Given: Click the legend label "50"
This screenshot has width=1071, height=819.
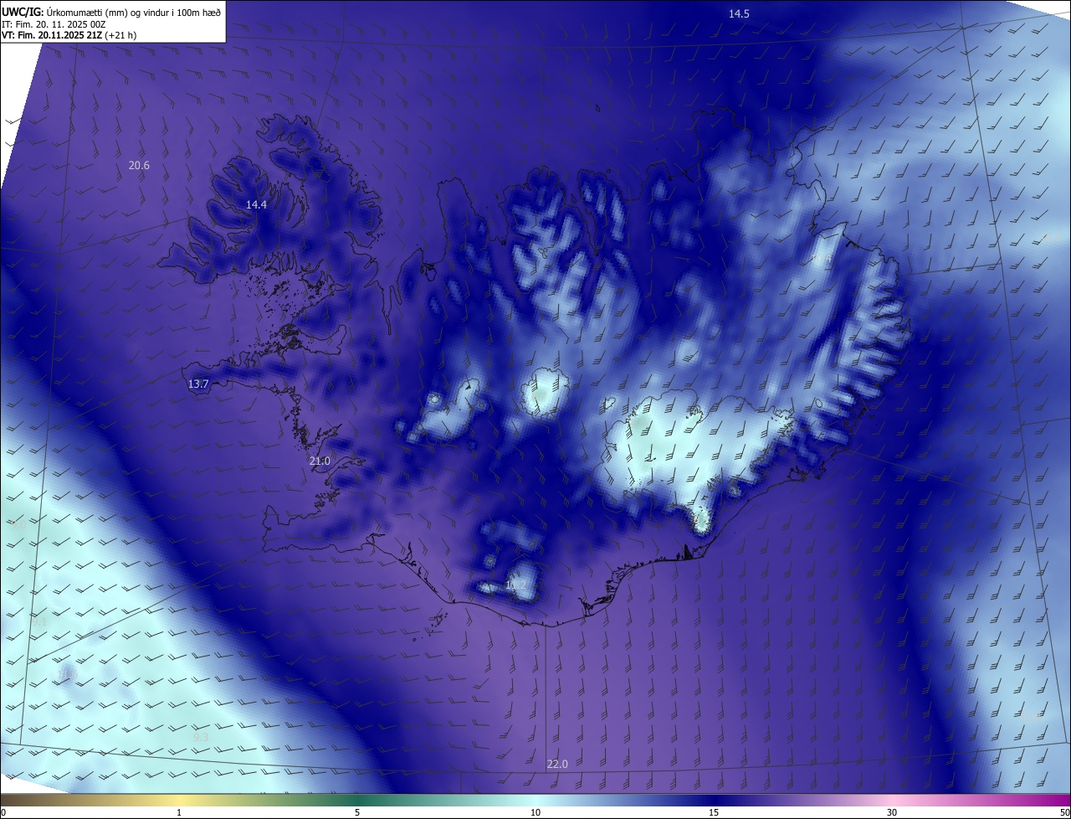Looking at the screenshot, I should 1064,813.
